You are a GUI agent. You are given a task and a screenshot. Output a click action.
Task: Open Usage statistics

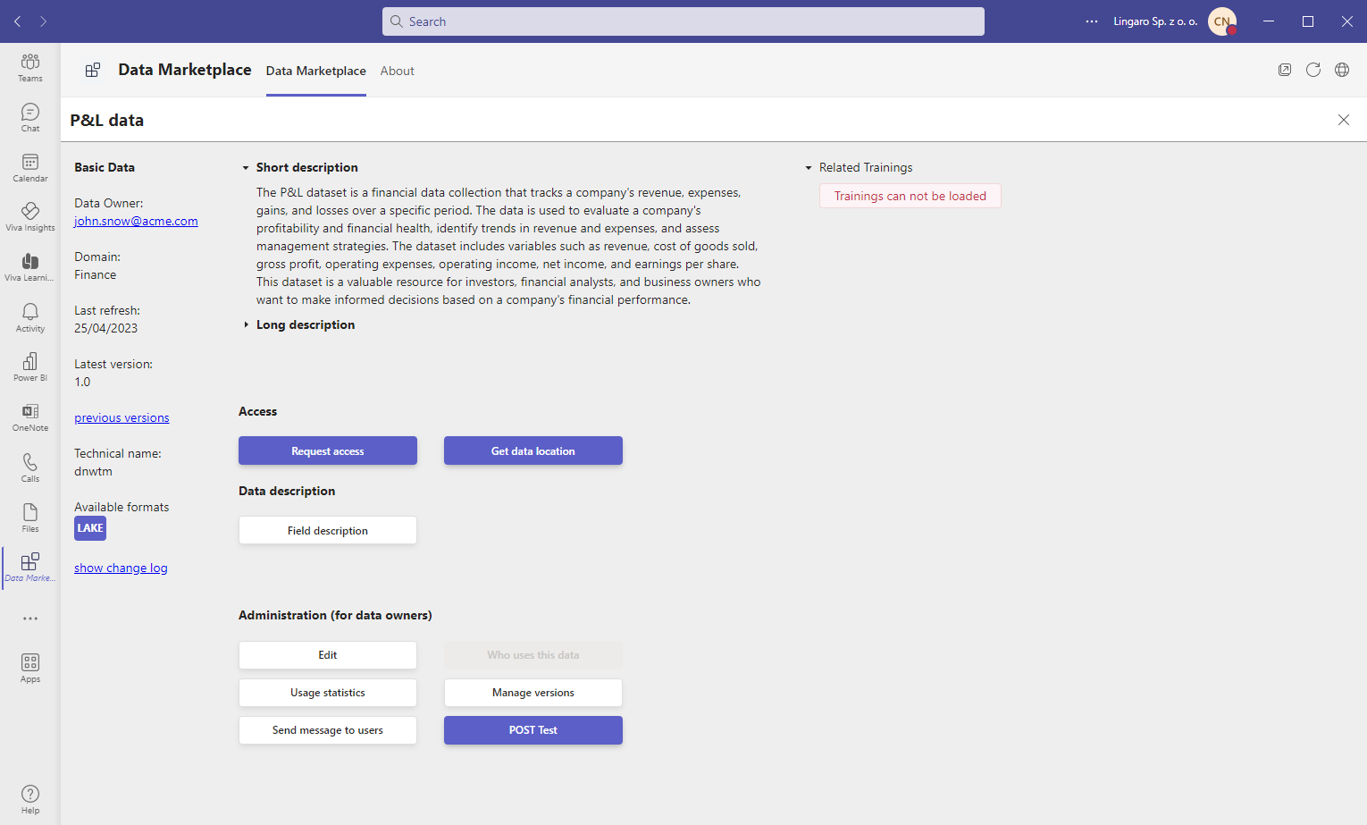coord(328,693)
